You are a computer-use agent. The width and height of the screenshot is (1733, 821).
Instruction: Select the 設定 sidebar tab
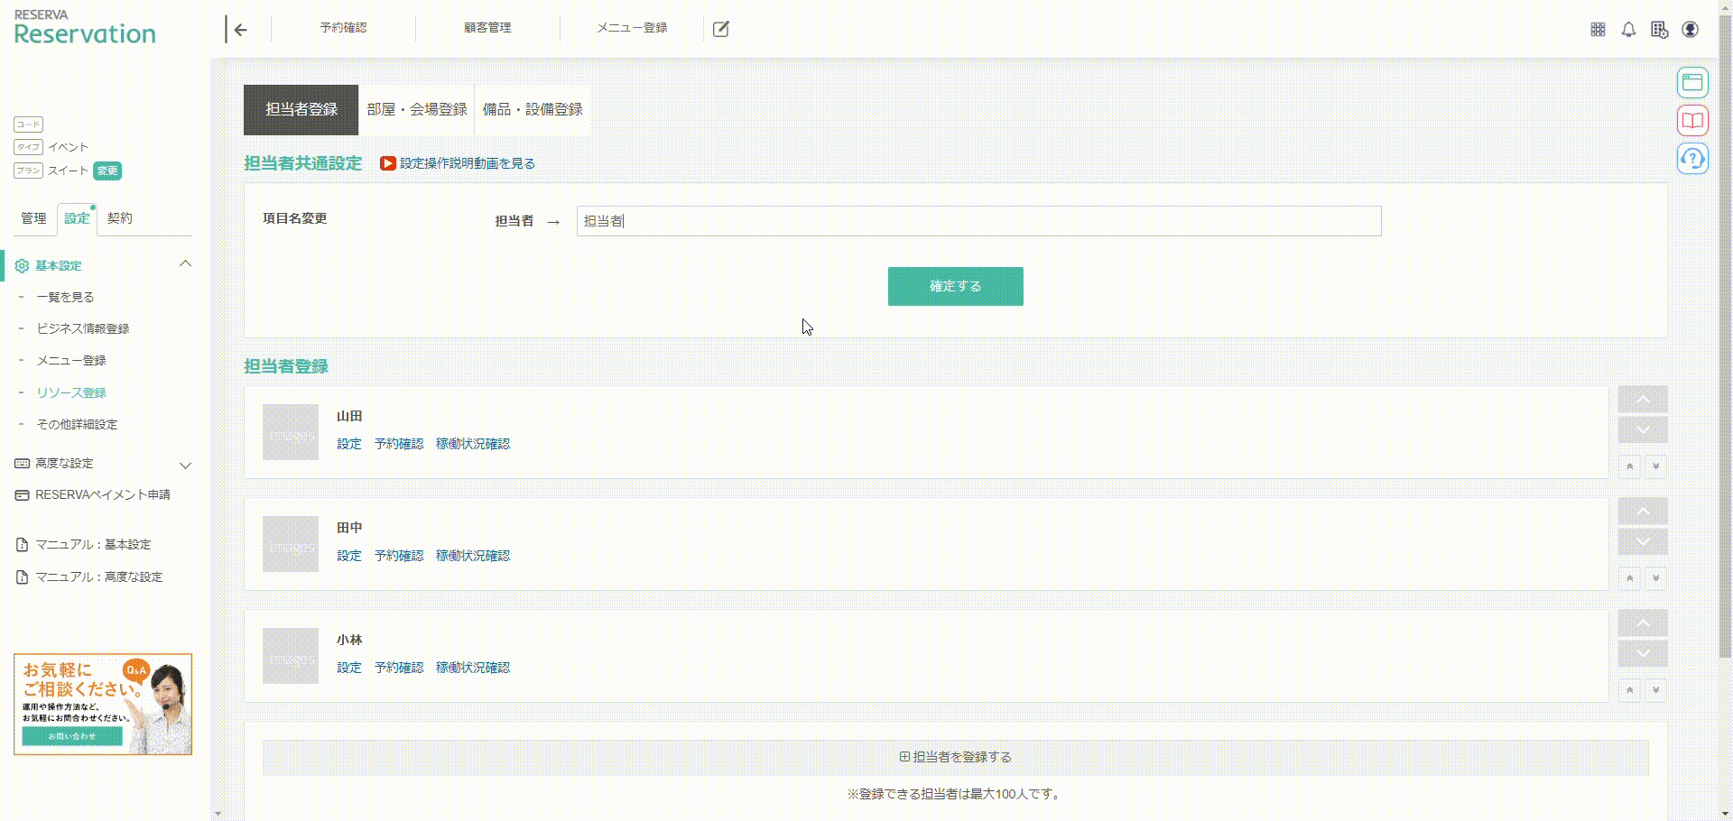(77, 218)
